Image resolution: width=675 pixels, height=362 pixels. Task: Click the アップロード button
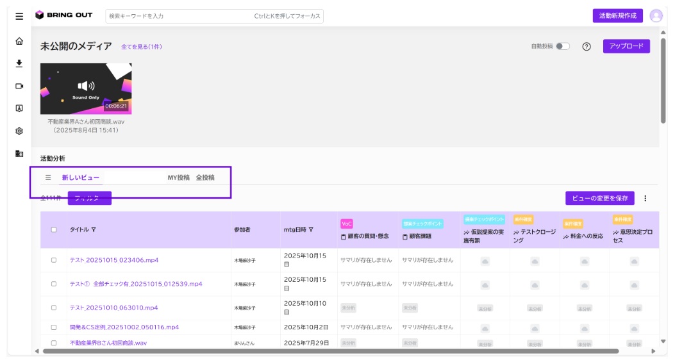[x=626, y=46]
